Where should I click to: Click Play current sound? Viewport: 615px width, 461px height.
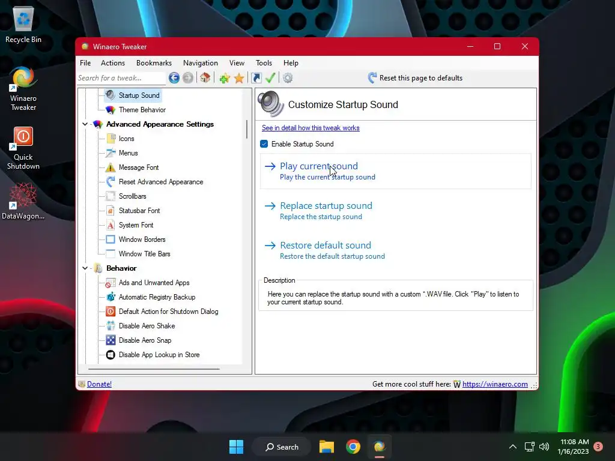[395, 171]
